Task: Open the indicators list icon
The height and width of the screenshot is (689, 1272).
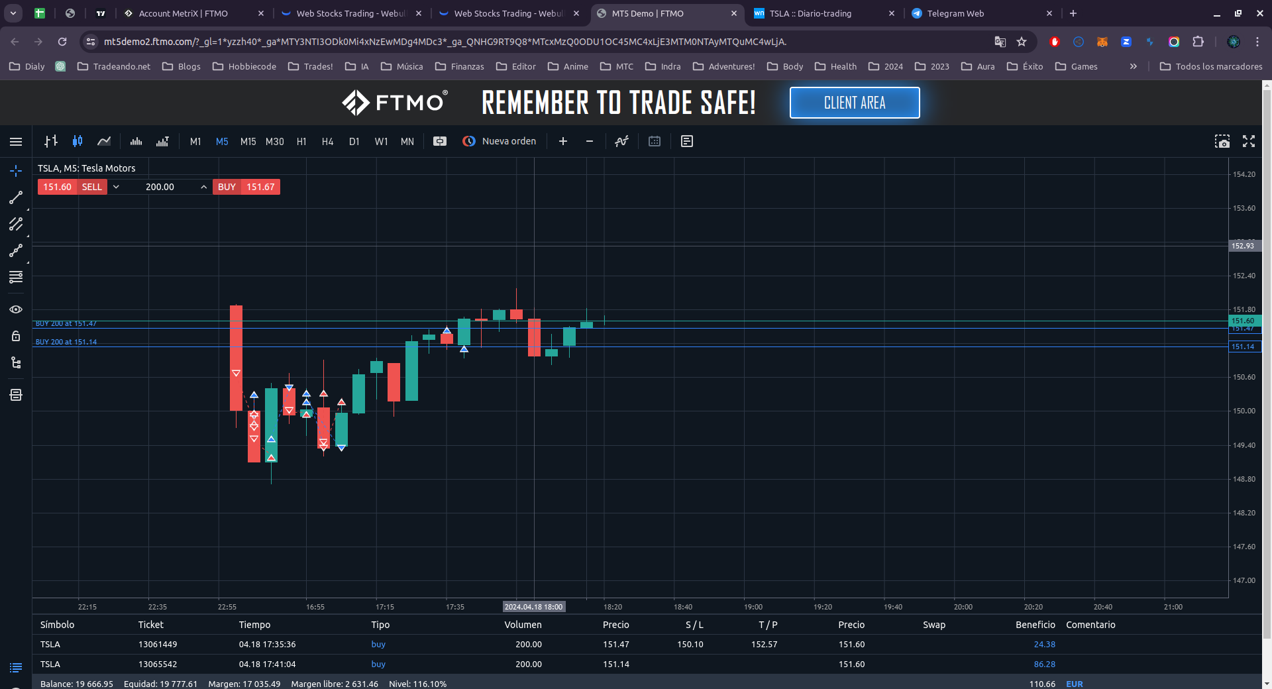Action: click(621, 141)
